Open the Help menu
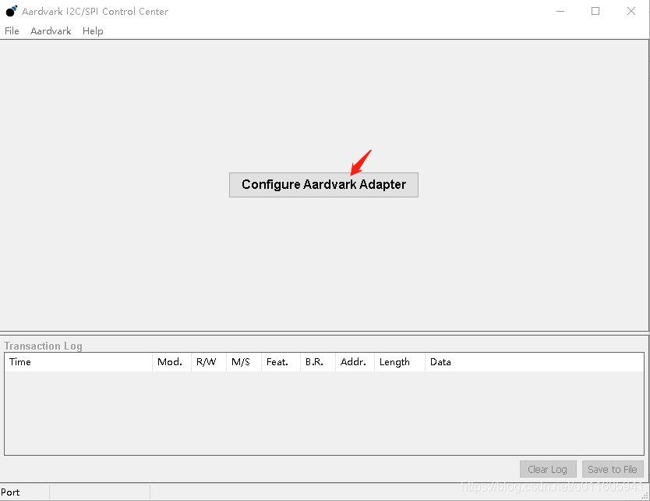 click(x=93, y=31)
